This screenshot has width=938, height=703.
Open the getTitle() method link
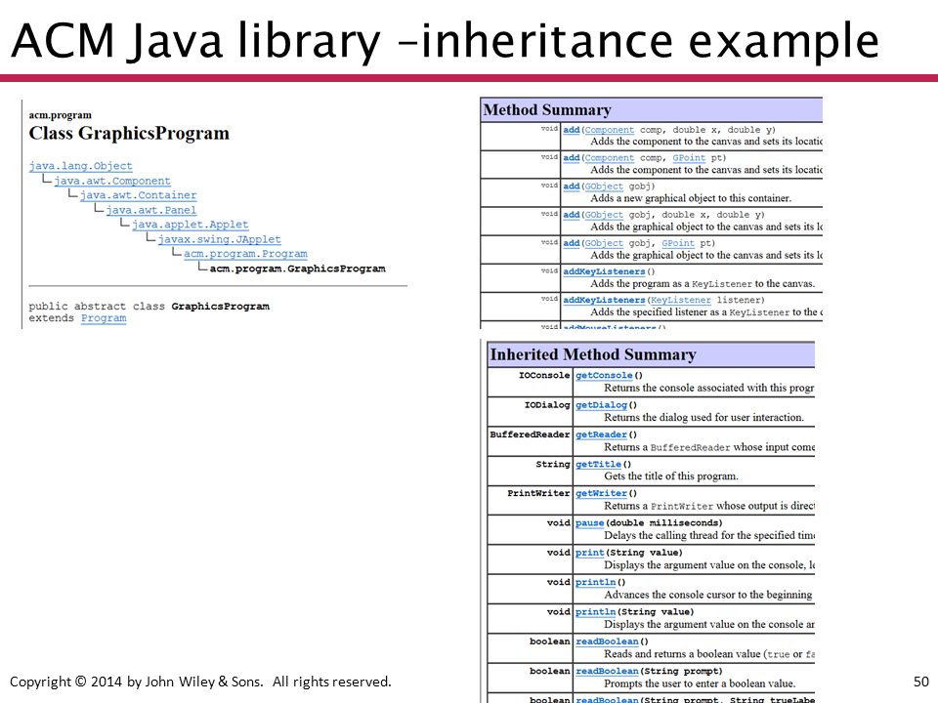598,464
